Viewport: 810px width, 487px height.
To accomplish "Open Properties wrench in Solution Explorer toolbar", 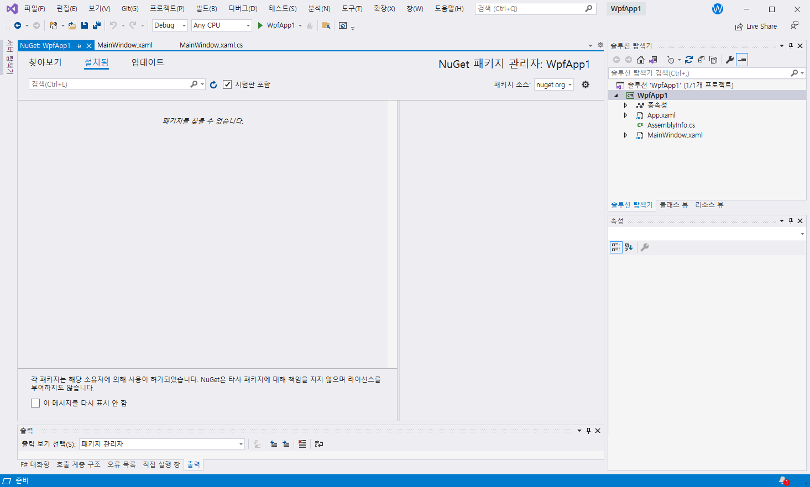I will (730, 60).
